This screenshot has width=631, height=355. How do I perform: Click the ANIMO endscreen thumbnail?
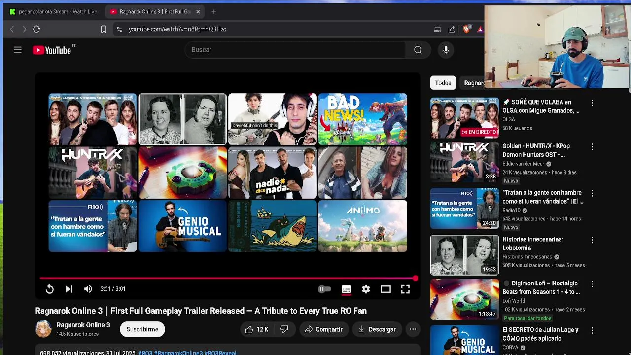pyautogui.click(x=363, y=226)
